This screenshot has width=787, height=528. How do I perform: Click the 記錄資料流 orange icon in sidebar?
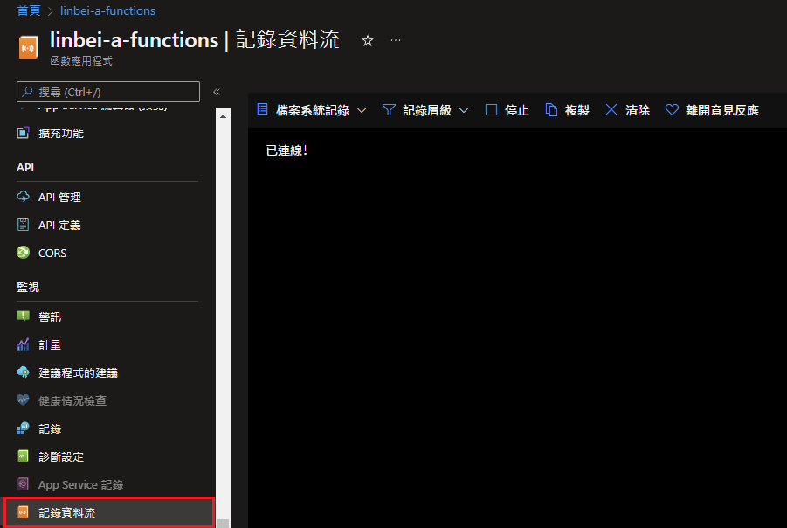[23, 512]
